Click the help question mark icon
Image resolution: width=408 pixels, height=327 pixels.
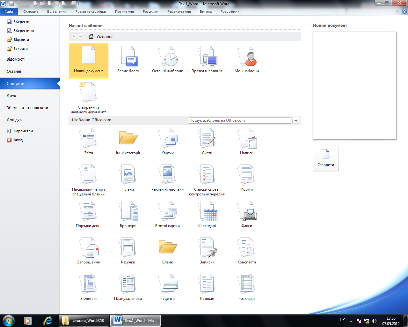click(404, 11)
